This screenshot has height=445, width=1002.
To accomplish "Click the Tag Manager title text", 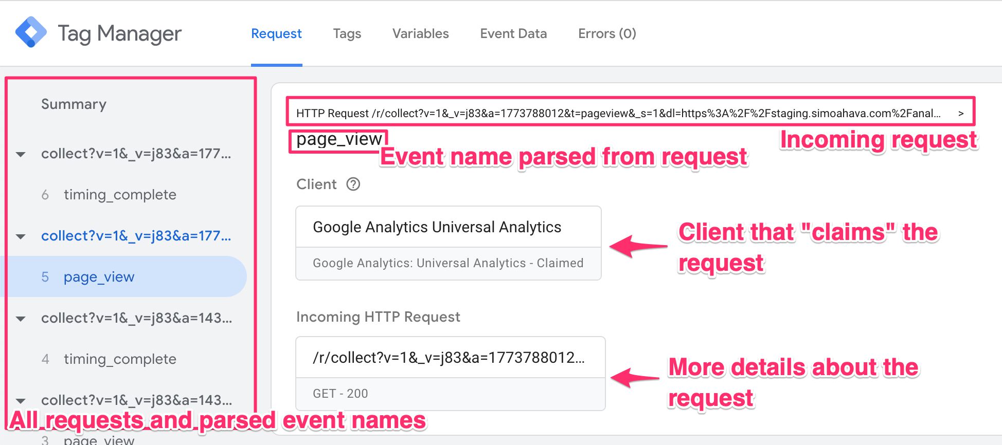I will [x=119, y=34].
